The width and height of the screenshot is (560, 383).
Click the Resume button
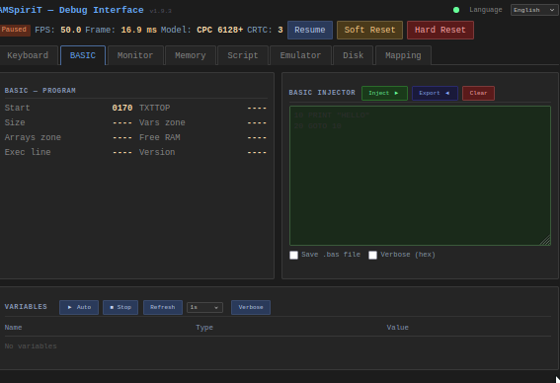click(x=310, y=30)
